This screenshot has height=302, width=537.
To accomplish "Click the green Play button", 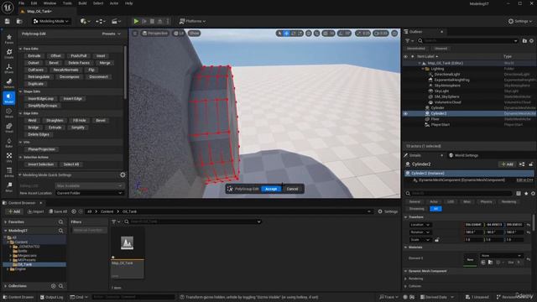I will point(136,21).
